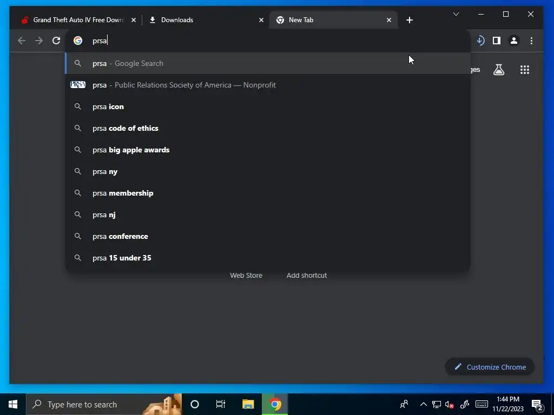The image size is (554, 415).
Task: Close the Downloads tab
Action: click(261, 20)
